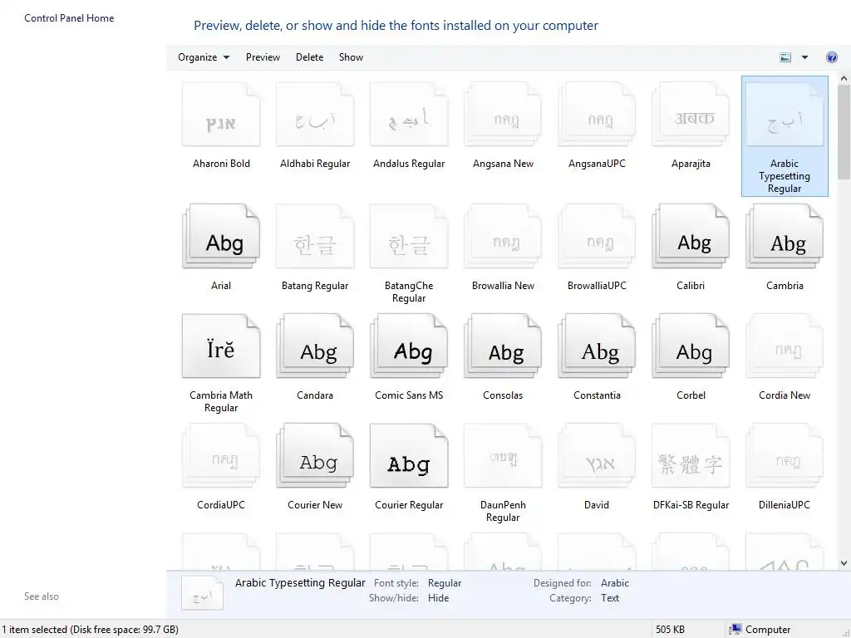Viewport: 851px width, 638px height.
Task: Click the 'Regular' font style value
Action: coord(445,582)
